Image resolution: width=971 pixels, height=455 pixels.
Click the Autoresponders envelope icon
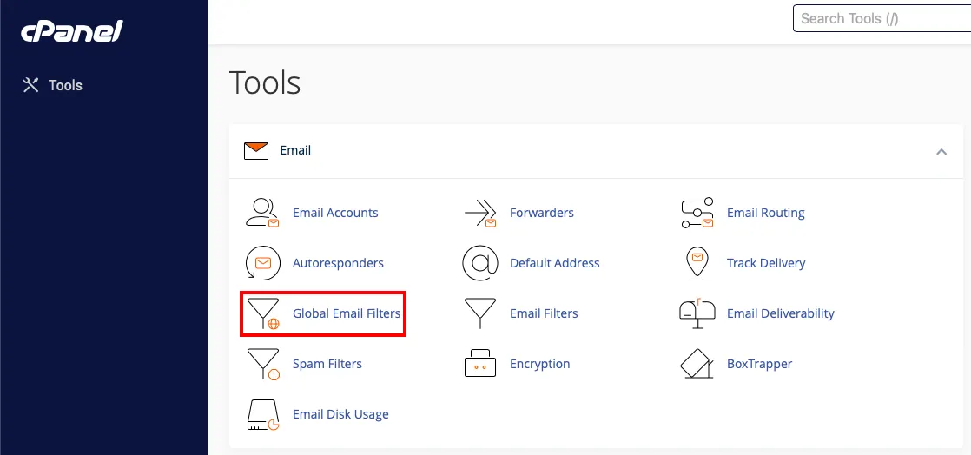262,263
